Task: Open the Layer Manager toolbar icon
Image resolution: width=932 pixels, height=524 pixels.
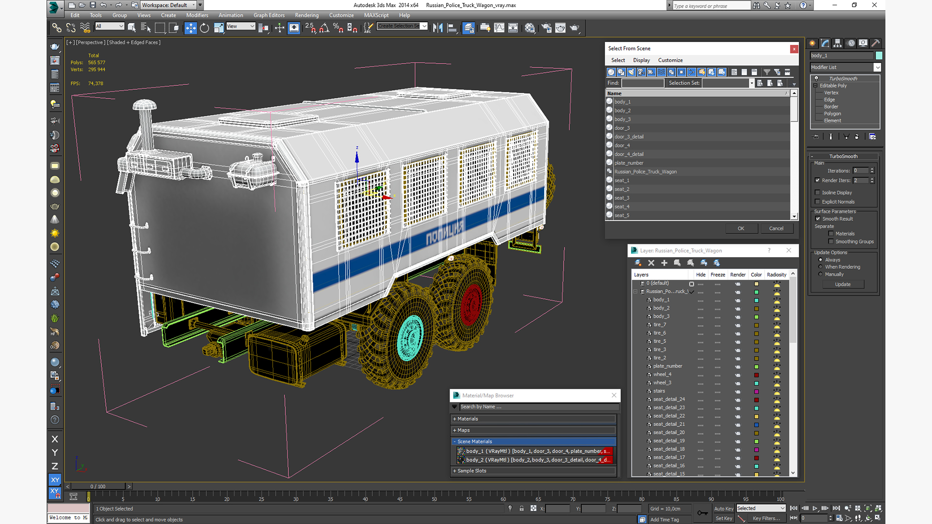Action: tap(468, 28)
